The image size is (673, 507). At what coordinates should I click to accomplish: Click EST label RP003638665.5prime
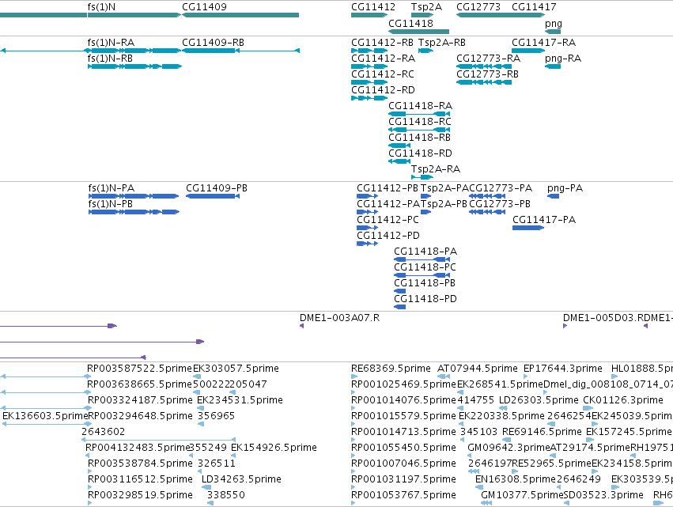tap(139, 384)
